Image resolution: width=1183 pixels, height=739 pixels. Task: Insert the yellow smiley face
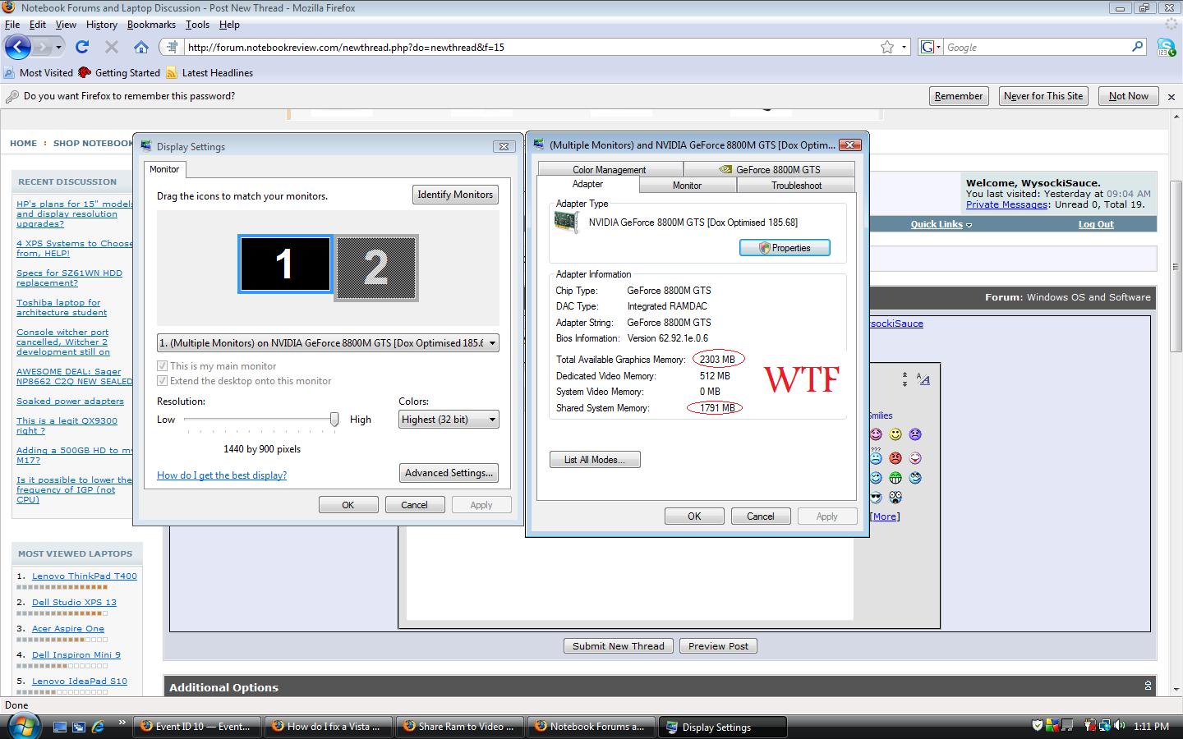coord(895,434)
